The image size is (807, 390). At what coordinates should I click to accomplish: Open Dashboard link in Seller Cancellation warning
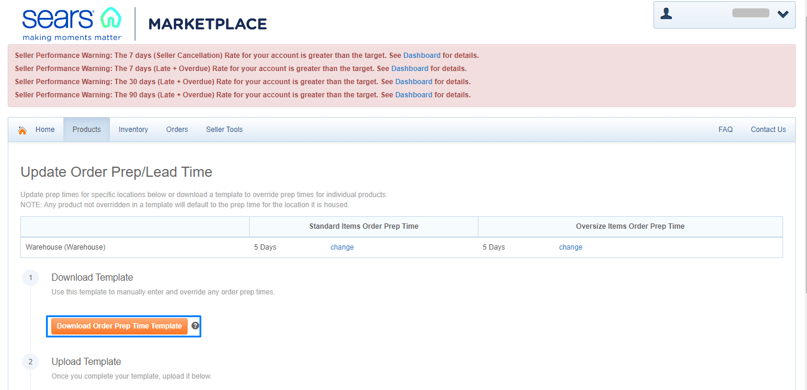422,56
